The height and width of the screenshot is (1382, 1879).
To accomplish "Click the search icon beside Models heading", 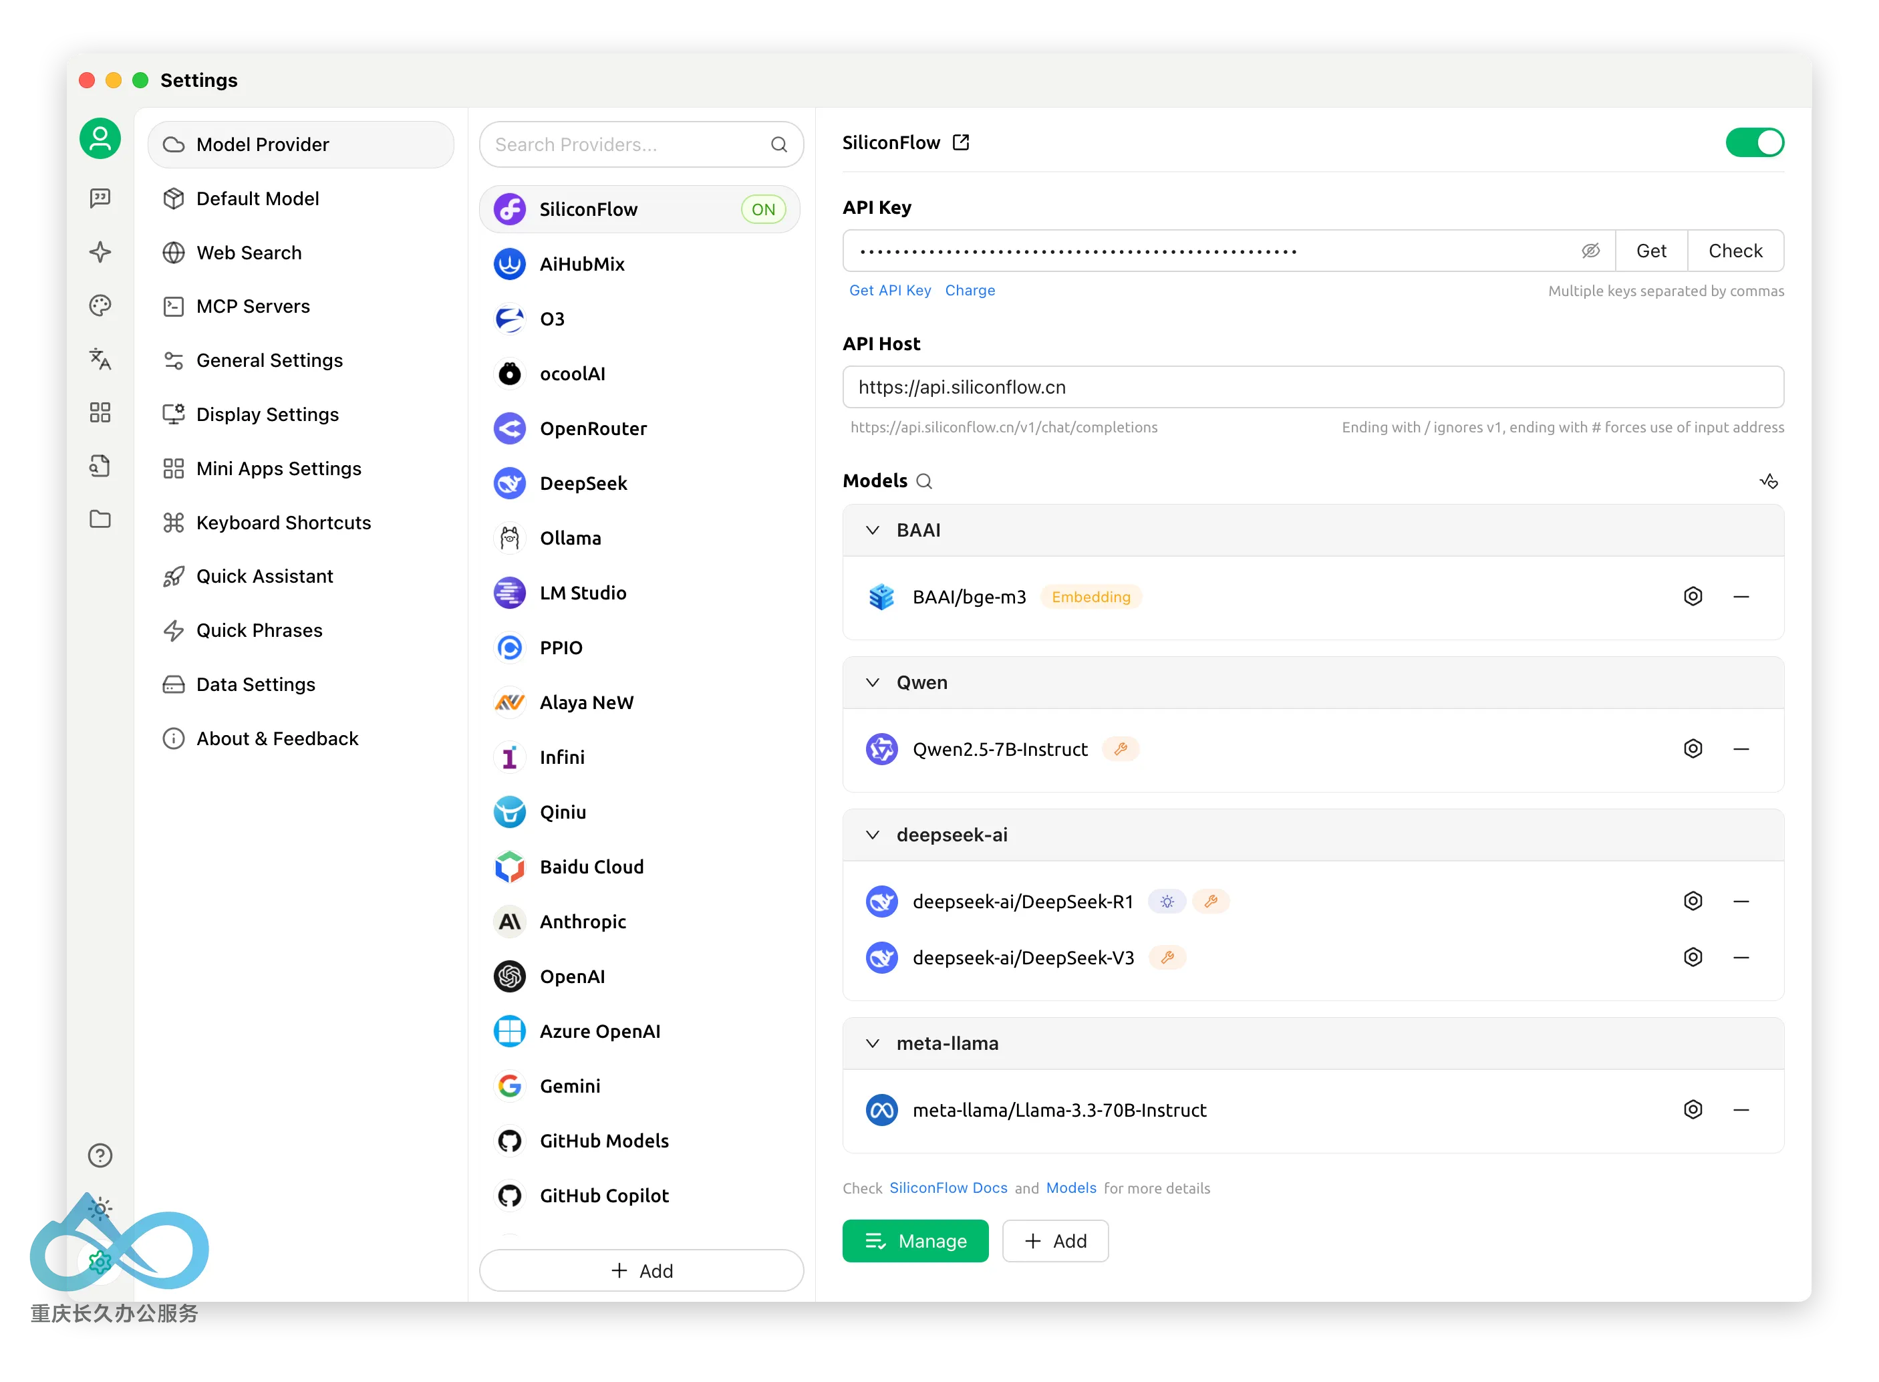I will 924,481.
